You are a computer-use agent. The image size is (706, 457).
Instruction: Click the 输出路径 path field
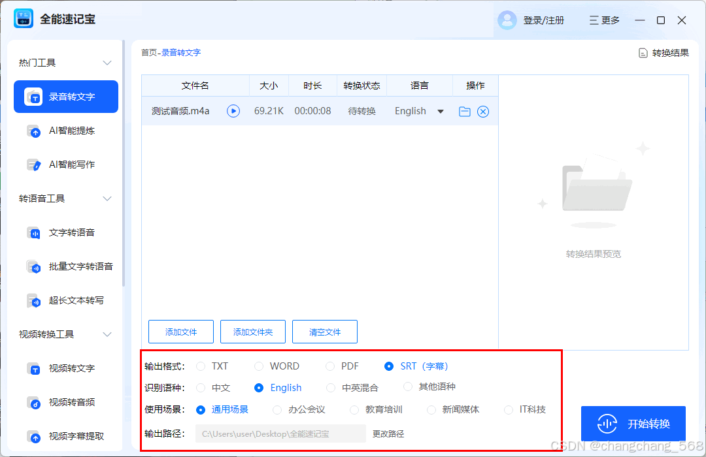280,433
